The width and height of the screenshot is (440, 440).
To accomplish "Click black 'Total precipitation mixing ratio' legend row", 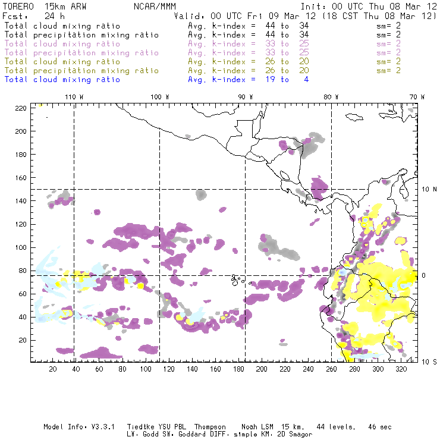I will pyautogui.click(x=202, y=35).
